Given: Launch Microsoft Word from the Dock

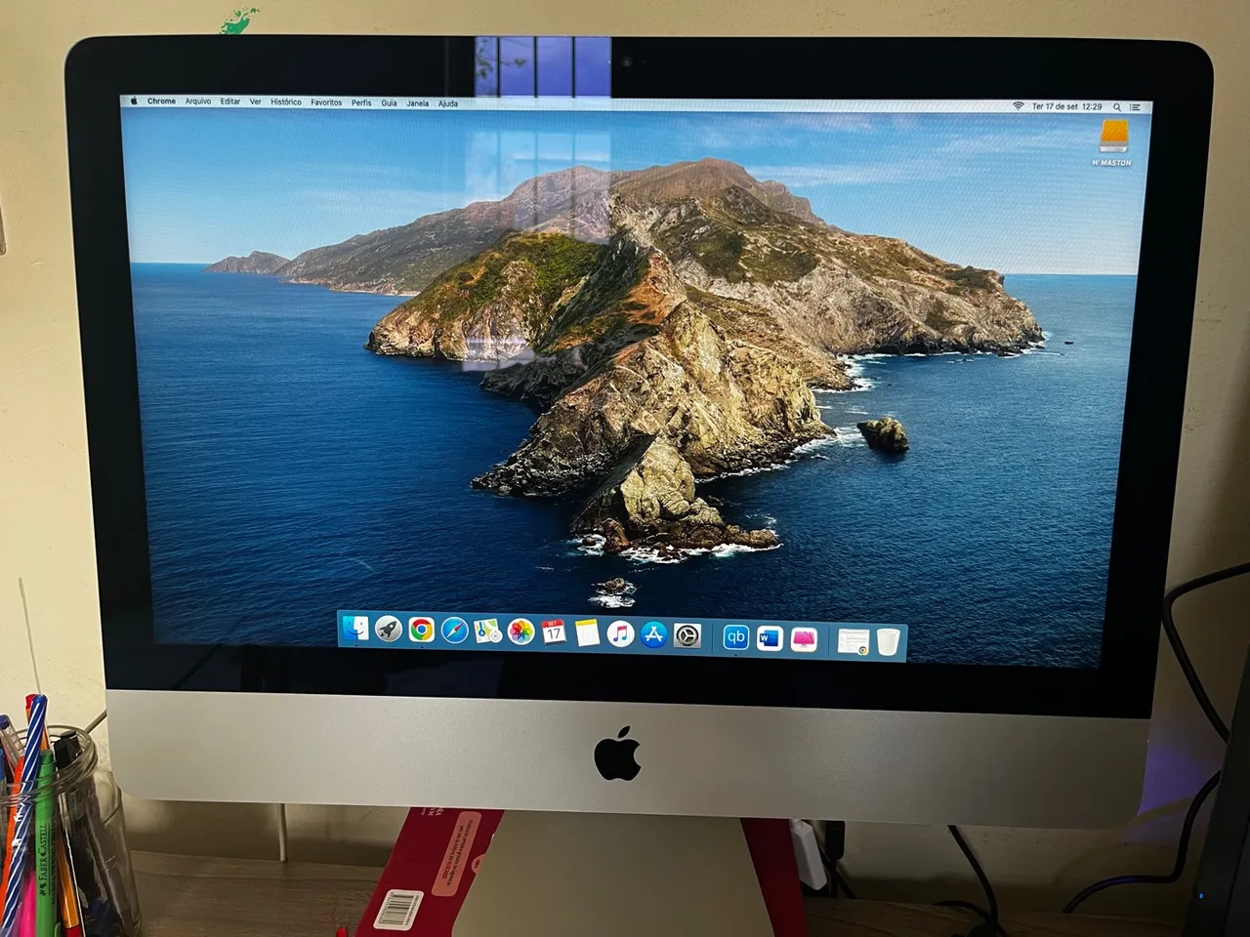Looking at the screenshot, I should click(770, 639).
